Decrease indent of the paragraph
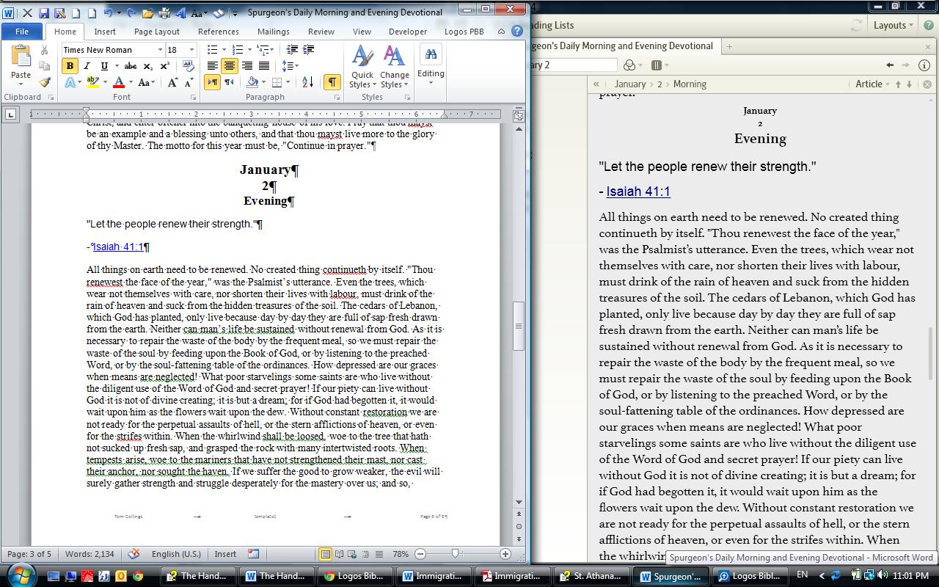 click(292, 50)
